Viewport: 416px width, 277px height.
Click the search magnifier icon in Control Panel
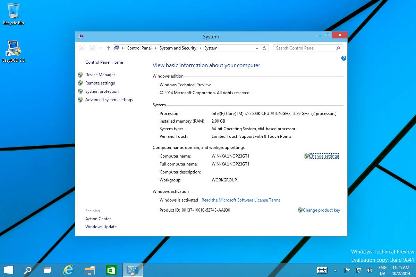[338, 48]
